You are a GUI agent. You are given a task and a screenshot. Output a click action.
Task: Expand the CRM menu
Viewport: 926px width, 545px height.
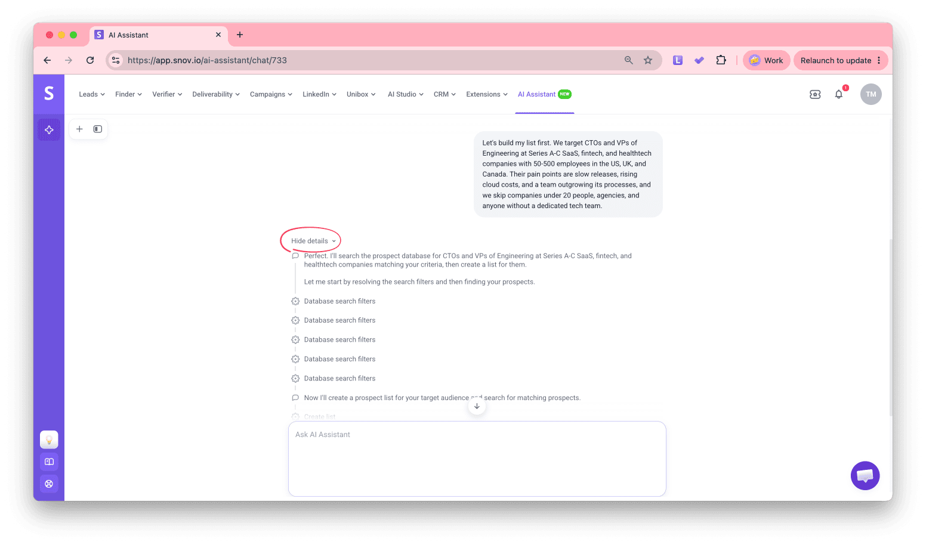click(x=445, y=94)
